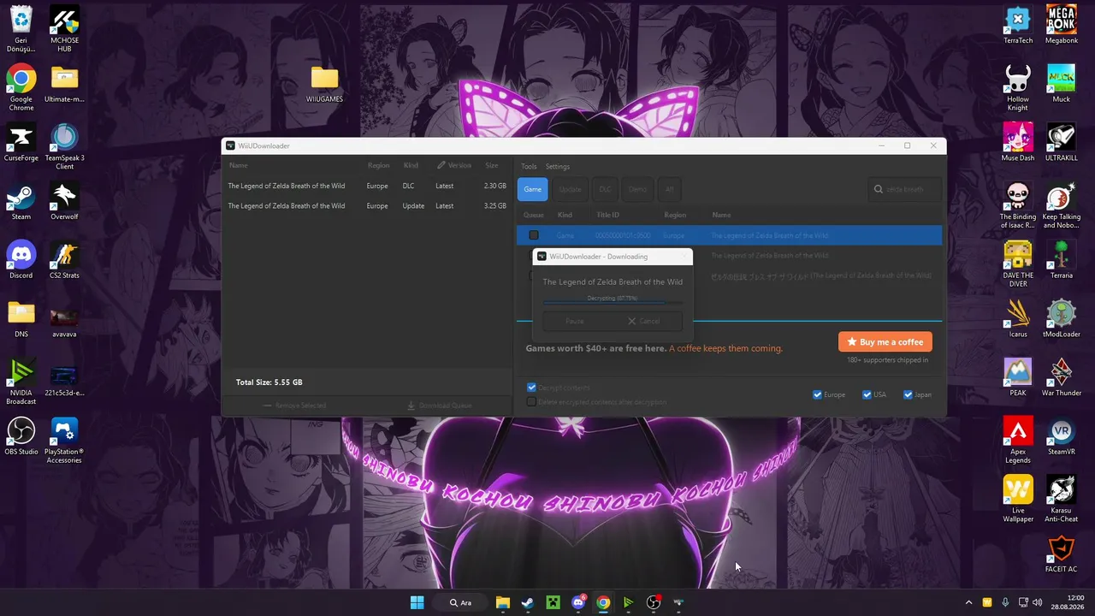This screenshot has width=1095, height=616.
Task: Open the Settings menu
Action: coord(557,167)
